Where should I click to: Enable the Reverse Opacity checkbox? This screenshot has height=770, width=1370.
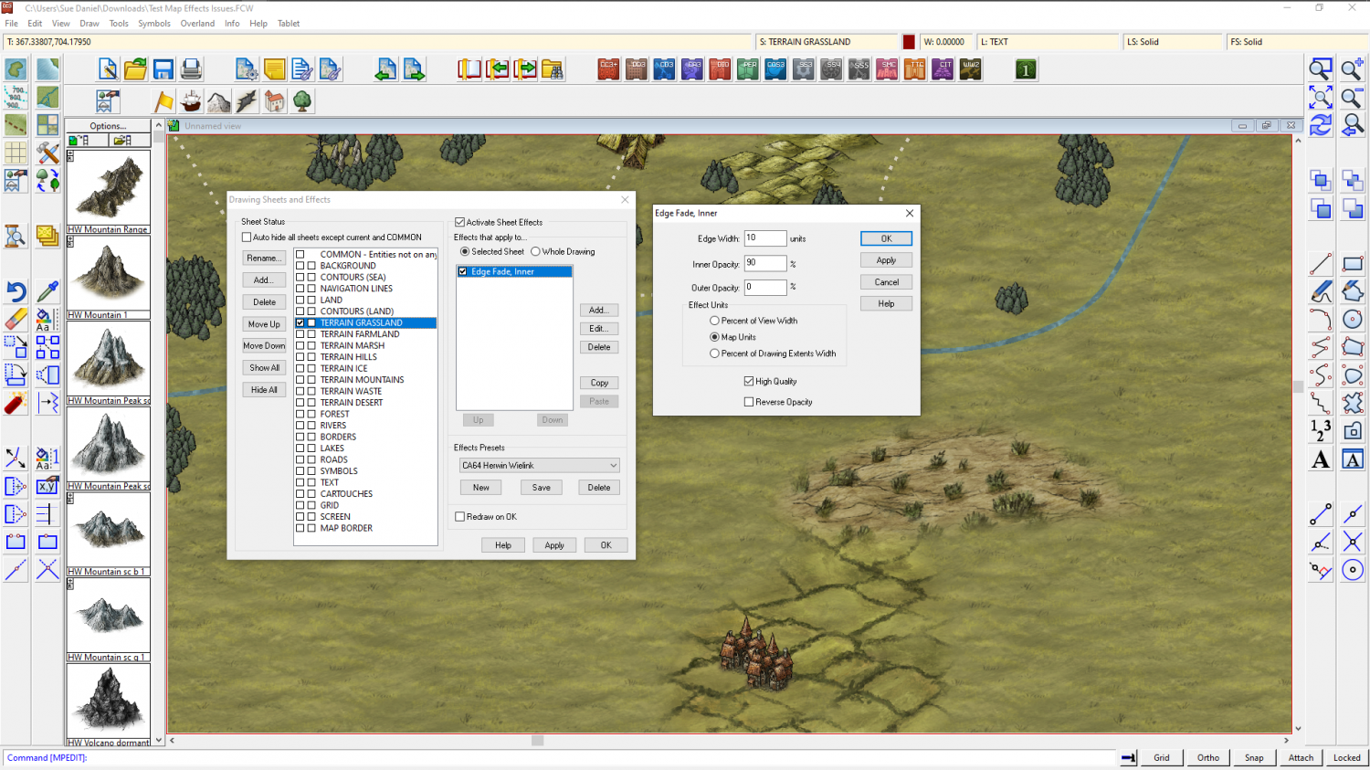(x=749, y=402)
